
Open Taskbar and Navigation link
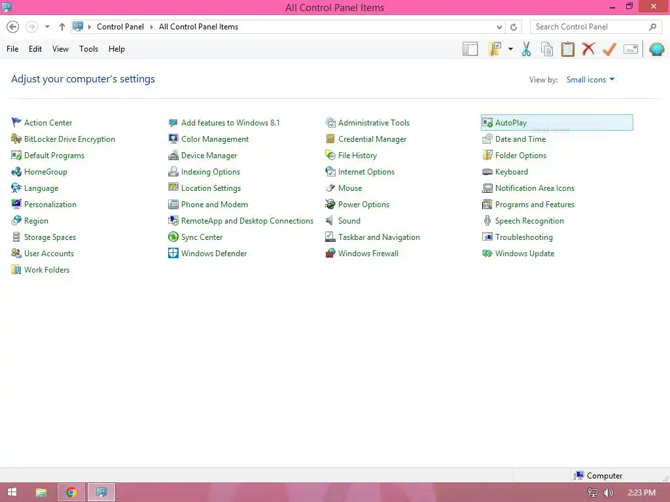pyautogui.click(x=379, y=237)
